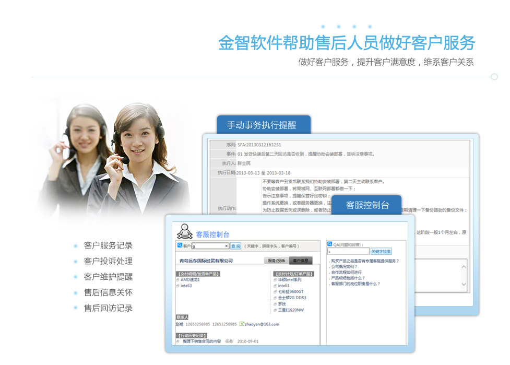
Task: Clear the 客户 search field with the X
Action: coord(227,246)
